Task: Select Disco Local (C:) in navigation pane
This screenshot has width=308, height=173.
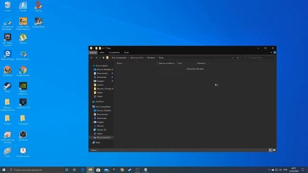Action: click(103, 137)
